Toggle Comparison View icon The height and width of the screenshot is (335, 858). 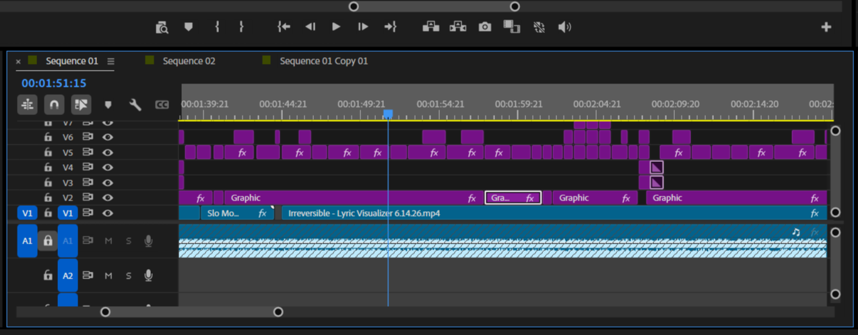point(512,27)
